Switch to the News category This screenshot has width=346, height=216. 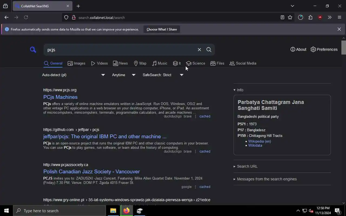click(120, 63)
